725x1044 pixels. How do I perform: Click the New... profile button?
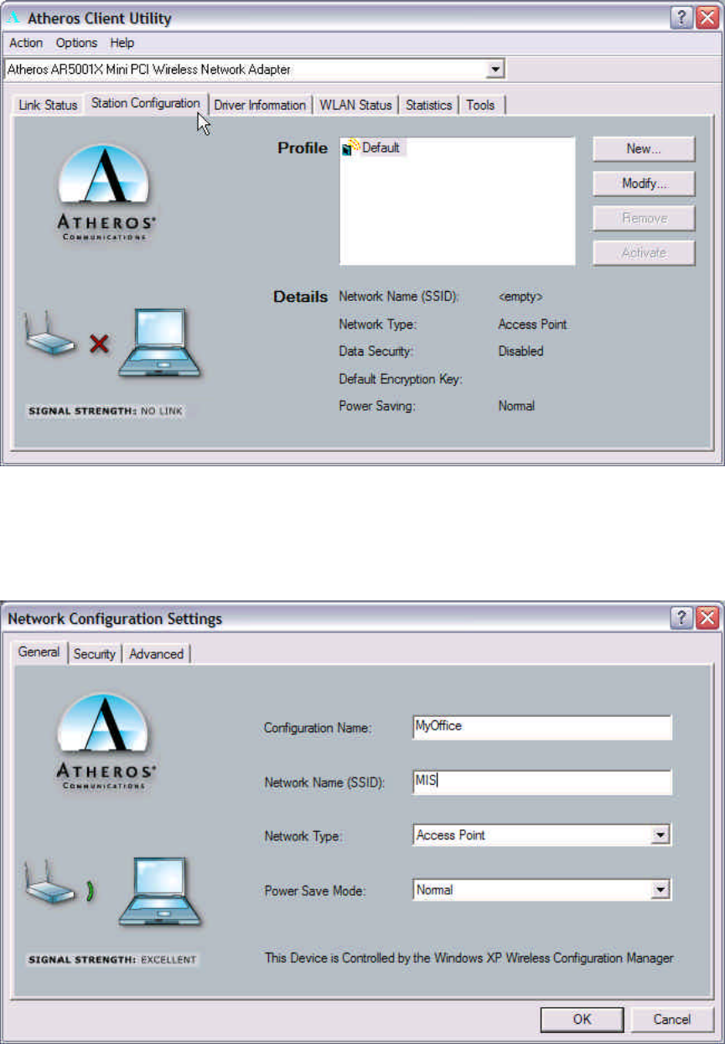pos(644,148)
